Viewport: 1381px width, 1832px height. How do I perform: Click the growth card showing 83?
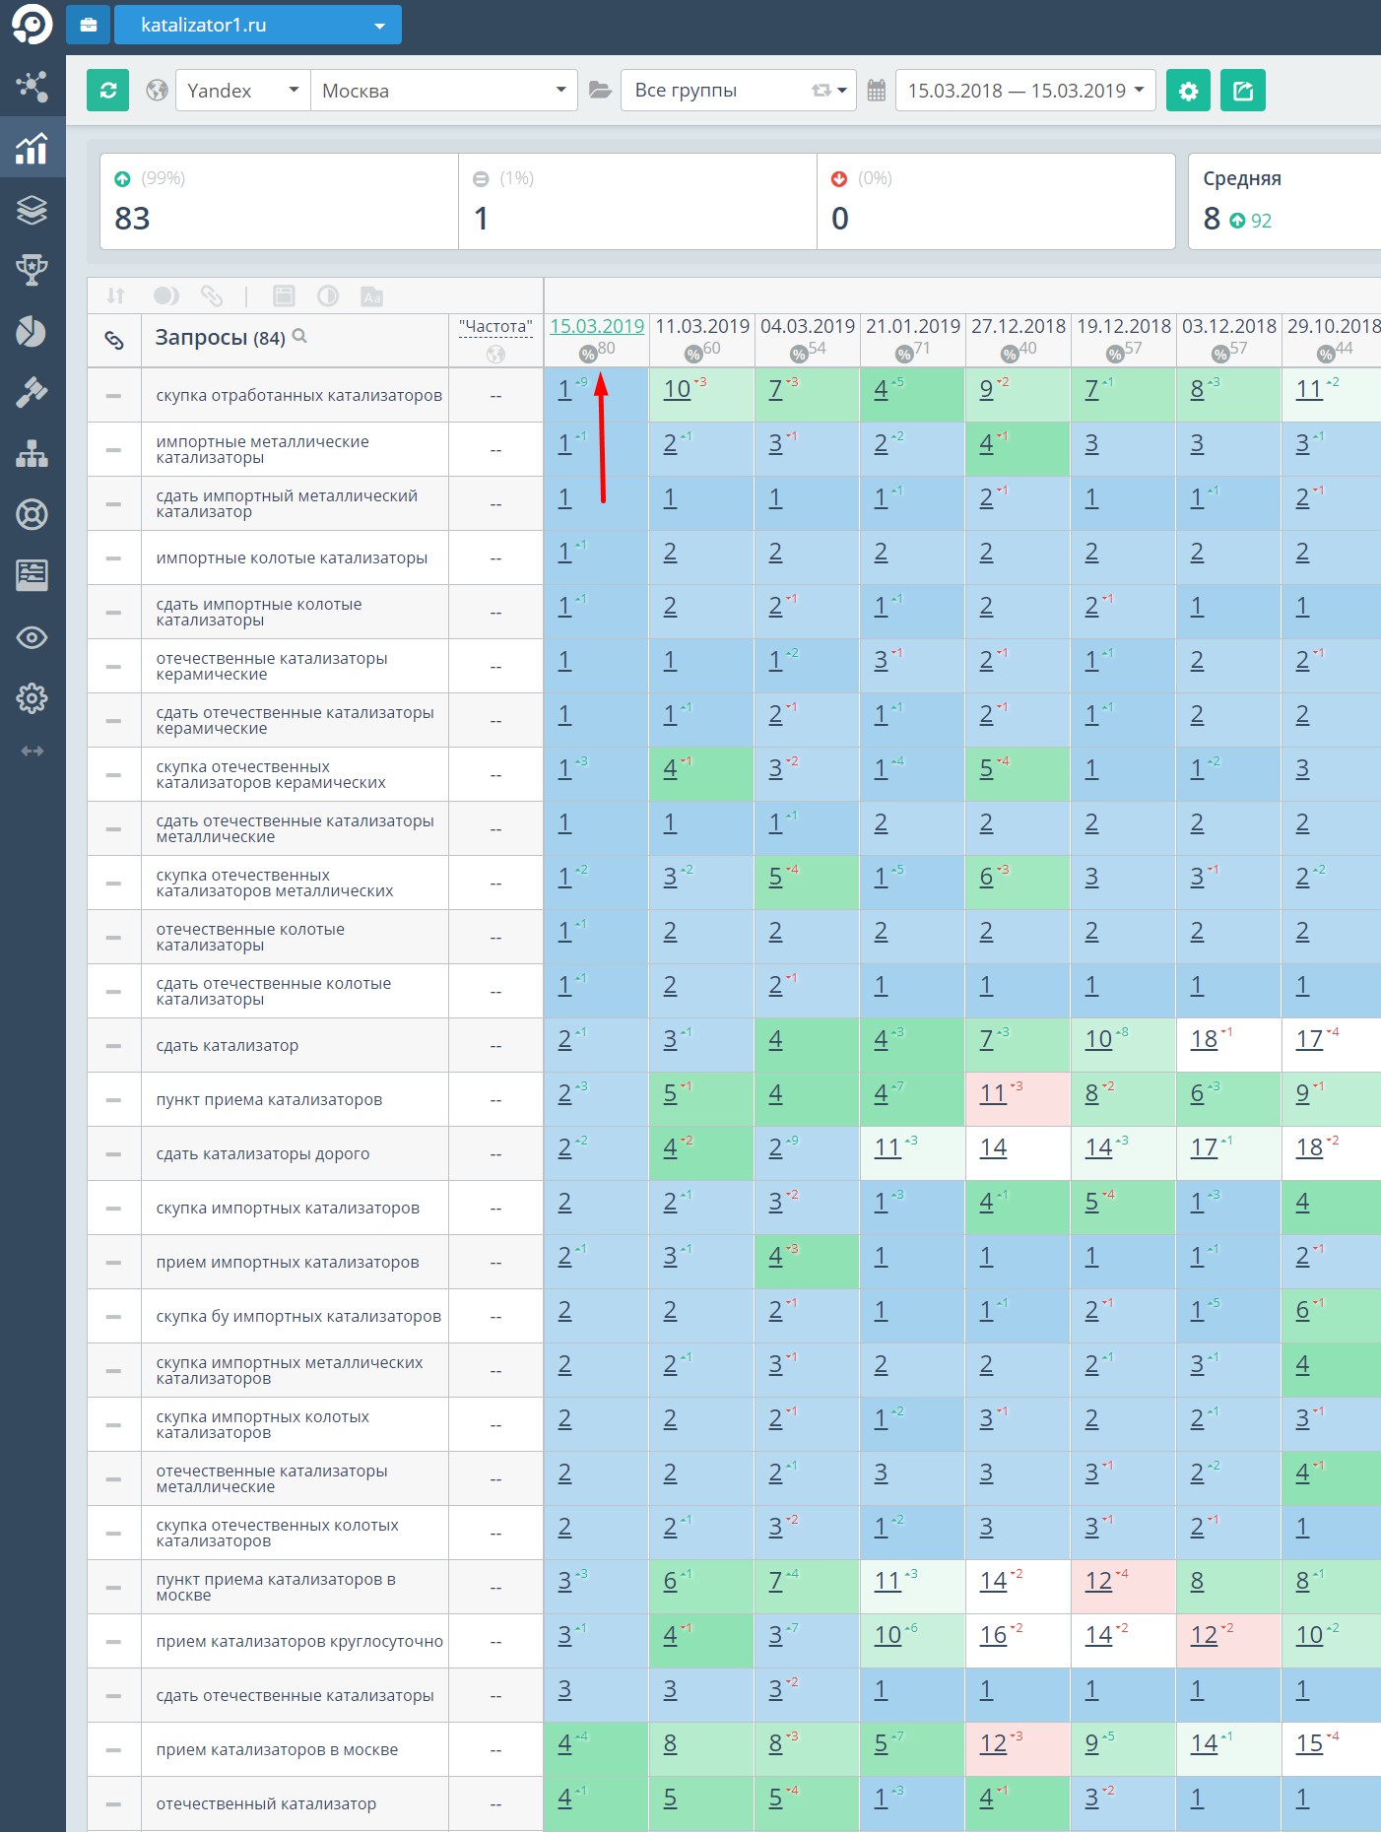280,201
